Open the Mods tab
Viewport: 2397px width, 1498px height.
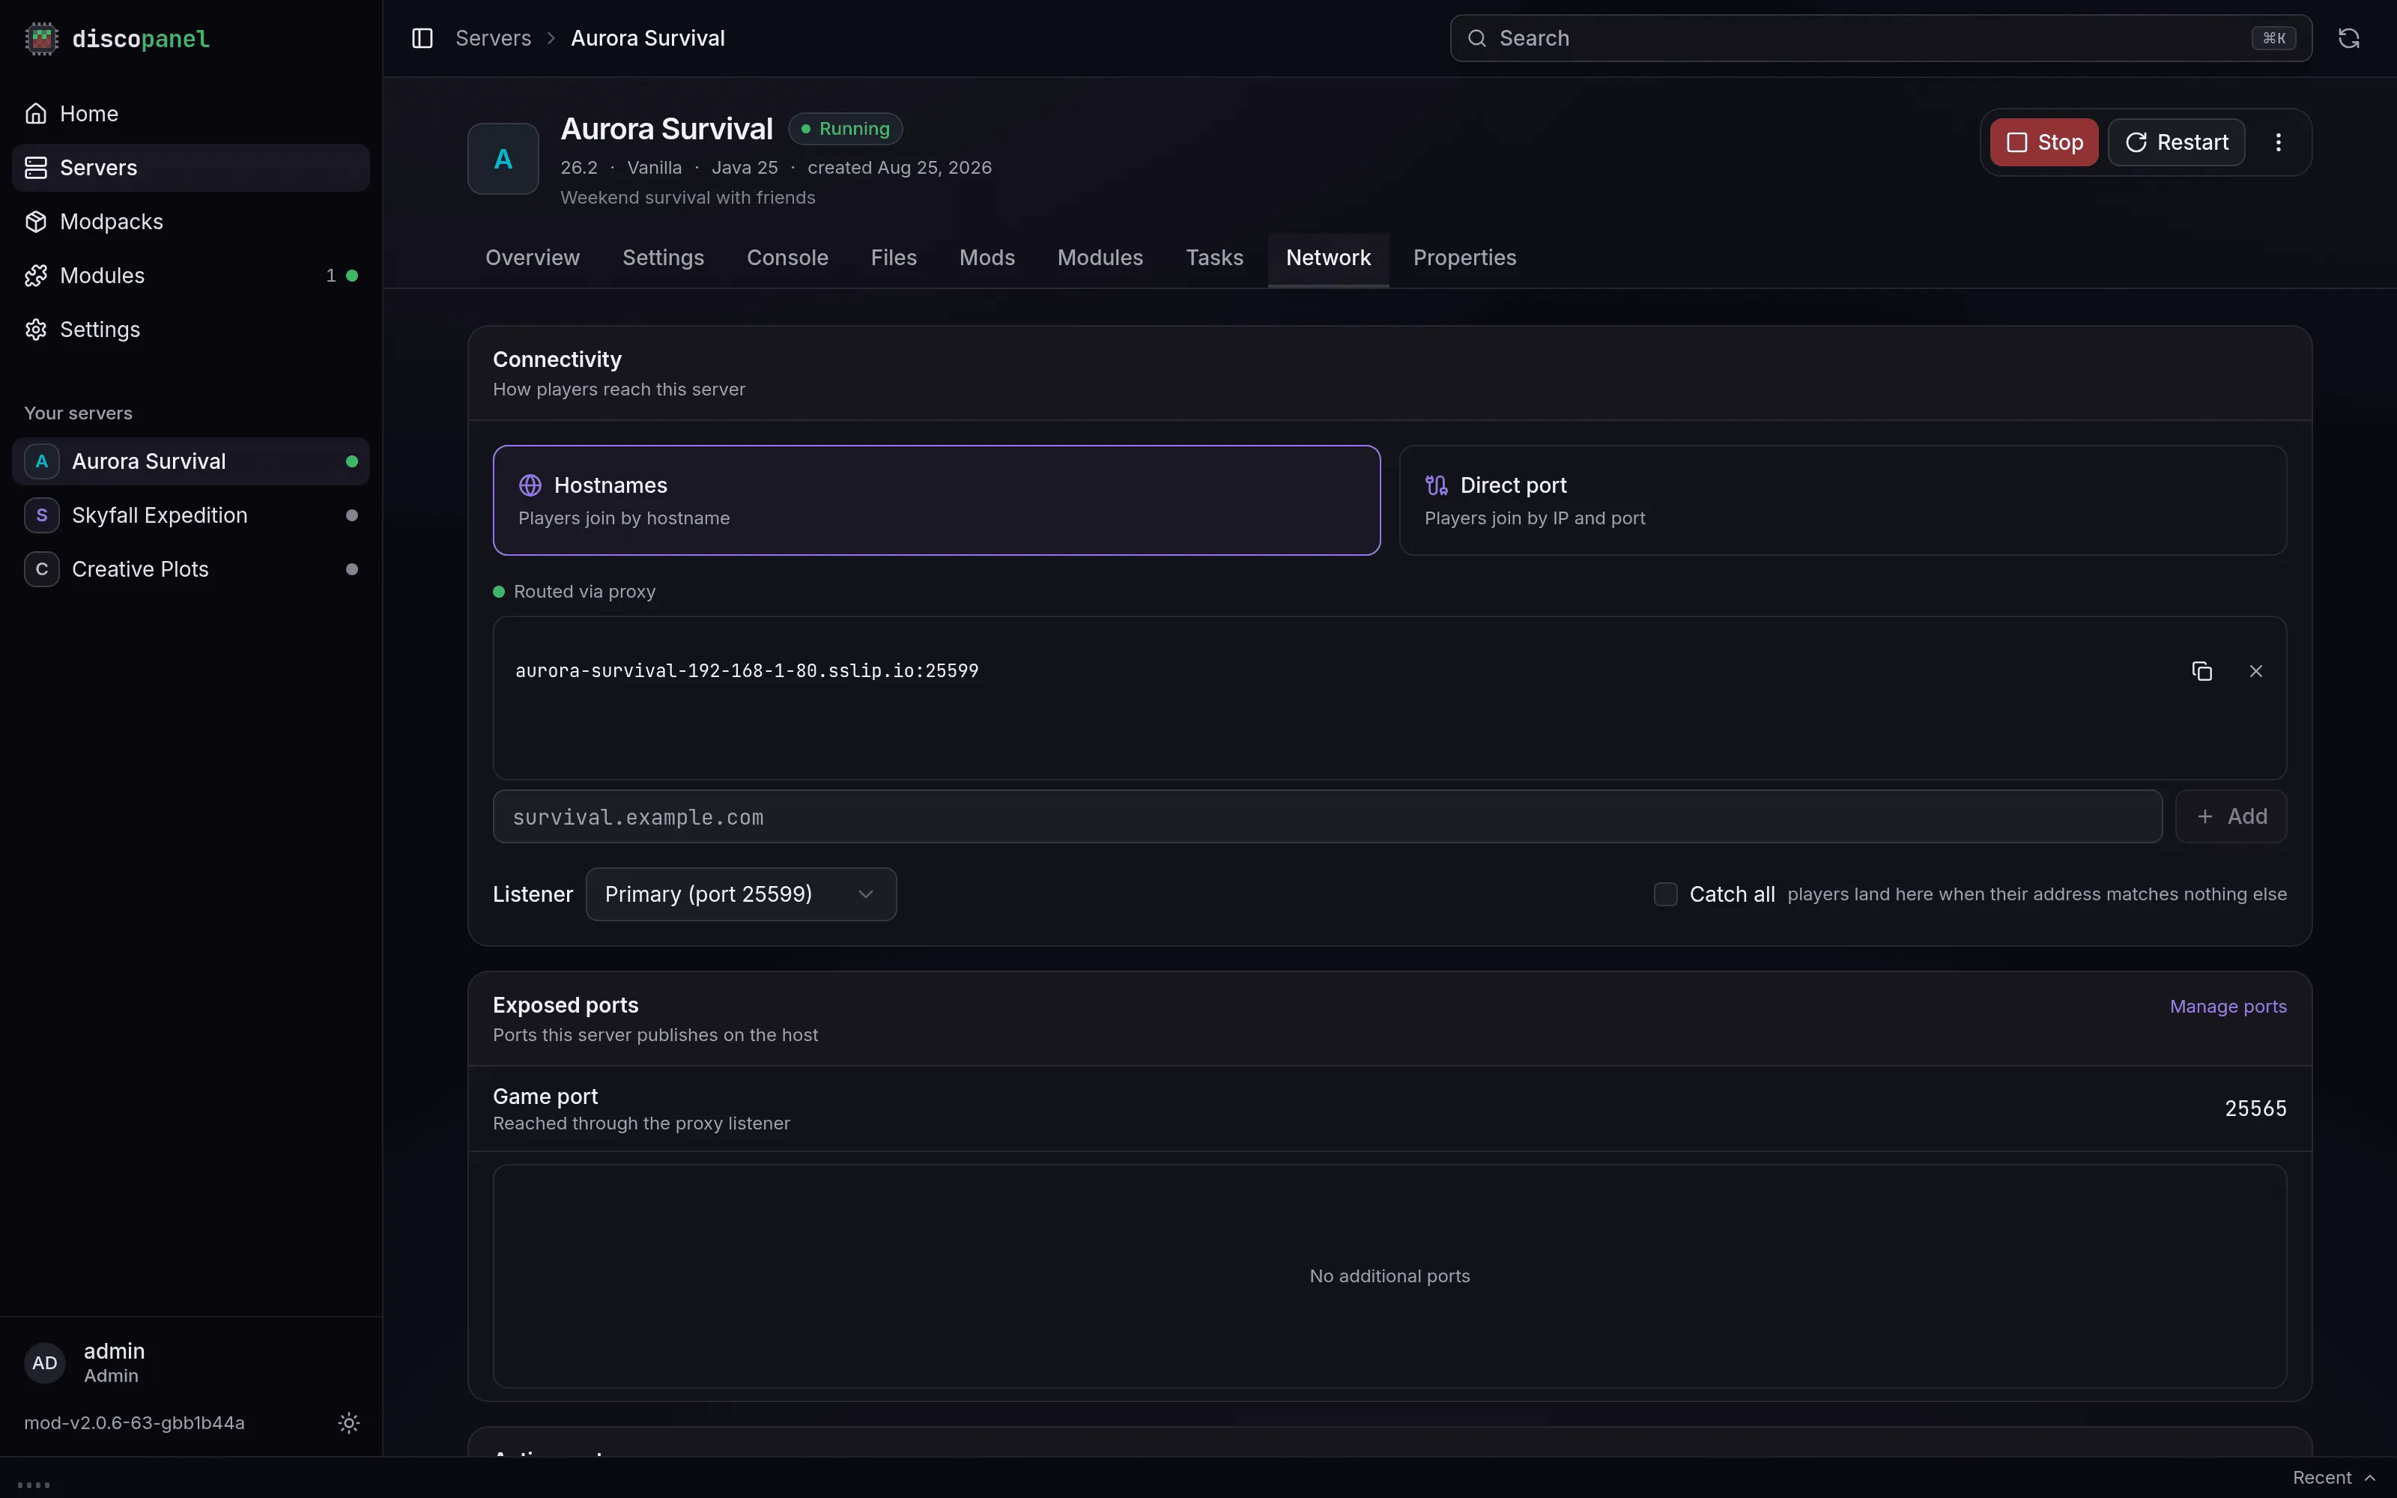[987, 258]
